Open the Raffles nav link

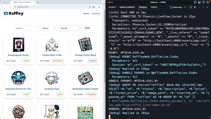pos(87,14)
